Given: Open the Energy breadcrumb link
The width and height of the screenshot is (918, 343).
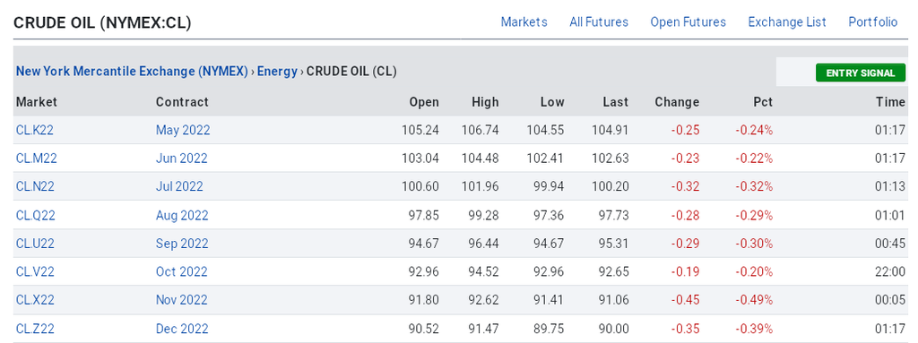Looking at the screenshot, I should pyautogui.click(x=277, y=72).
